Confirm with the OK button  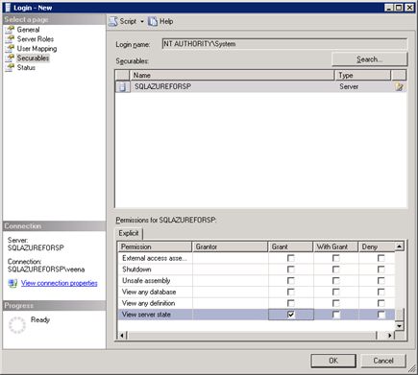[333, 361]
